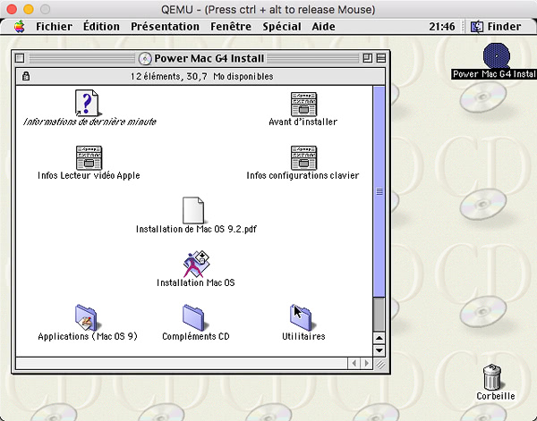
Task: Click the Finder window close box
Action: [x=20, y=58]
